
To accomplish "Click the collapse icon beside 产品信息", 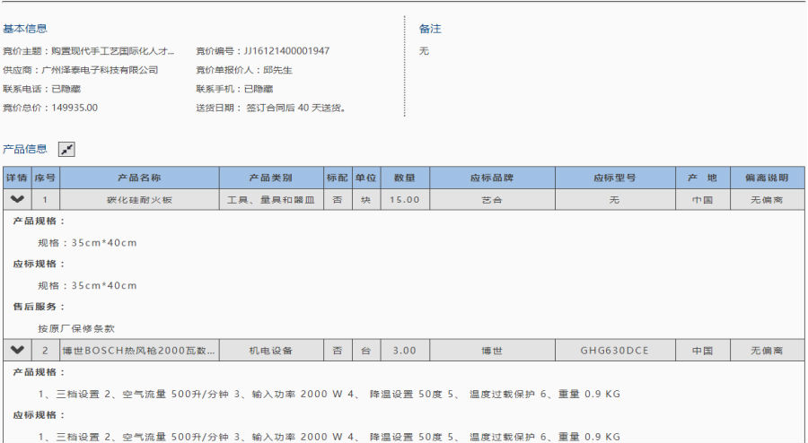I will [x=66, y=149].
